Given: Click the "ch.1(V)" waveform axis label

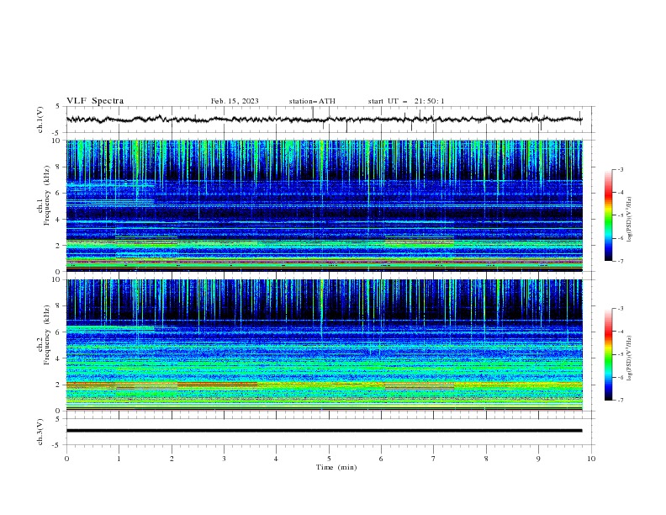Looking at the screenshot, I should (40, 119).
